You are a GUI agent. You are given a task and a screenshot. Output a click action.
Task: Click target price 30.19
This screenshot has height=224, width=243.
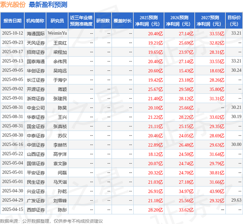(x=236, y=117)
